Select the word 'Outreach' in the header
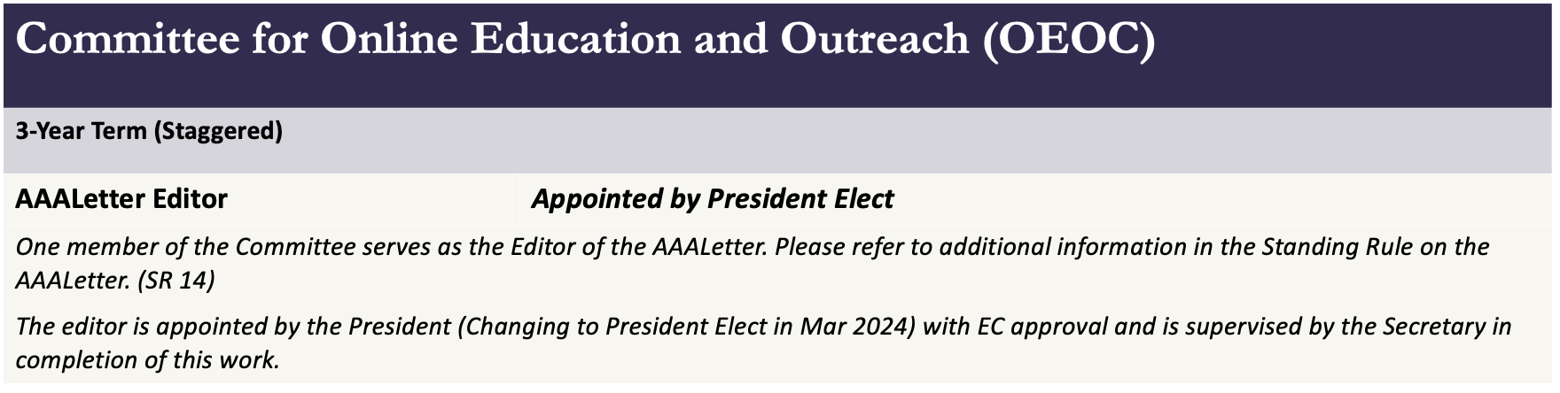Viewport: 1560px width, 393px height. coord(874,39)
